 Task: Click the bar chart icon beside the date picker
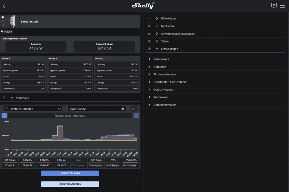pyautogui.click(x=134, y=109)
